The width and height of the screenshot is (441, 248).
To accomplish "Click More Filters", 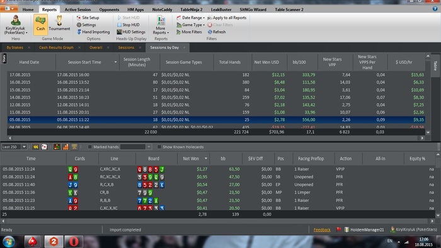I will (x=189, y=32).
